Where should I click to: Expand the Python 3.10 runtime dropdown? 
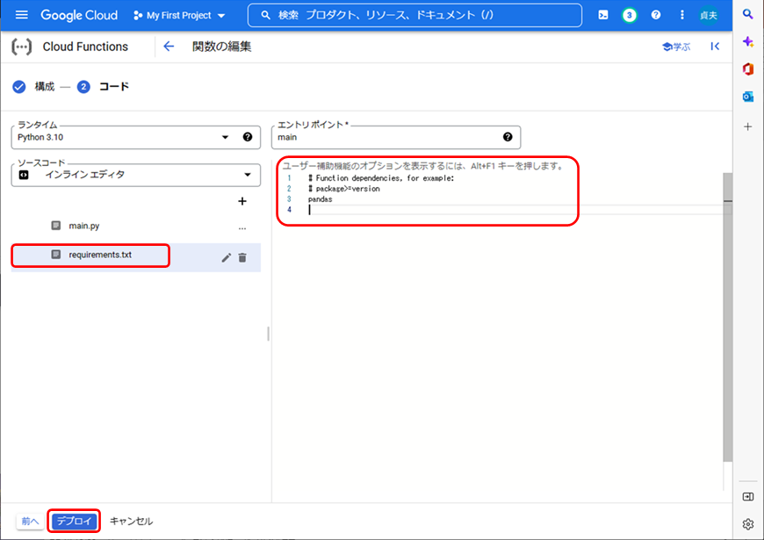226,137
